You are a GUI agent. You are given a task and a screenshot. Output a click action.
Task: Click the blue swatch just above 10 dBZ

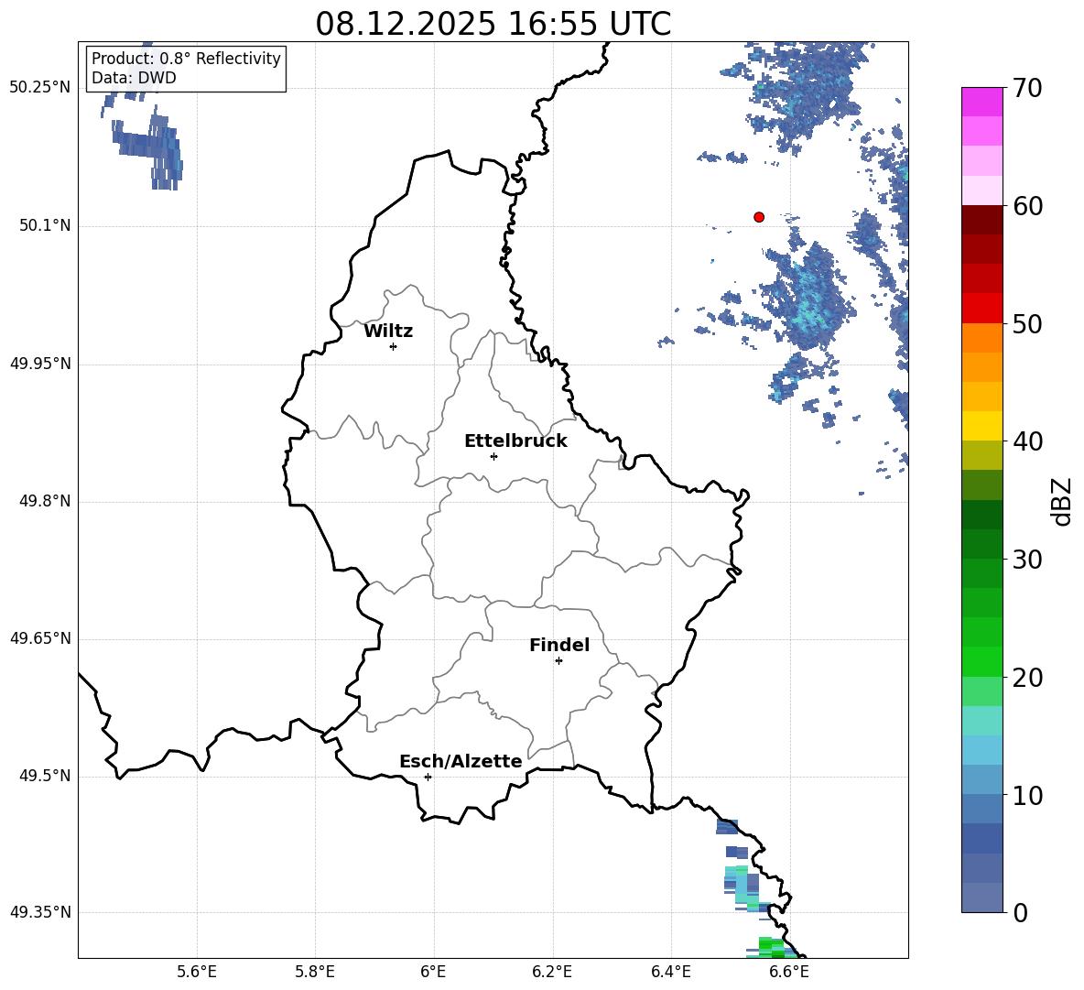(981, 780)
